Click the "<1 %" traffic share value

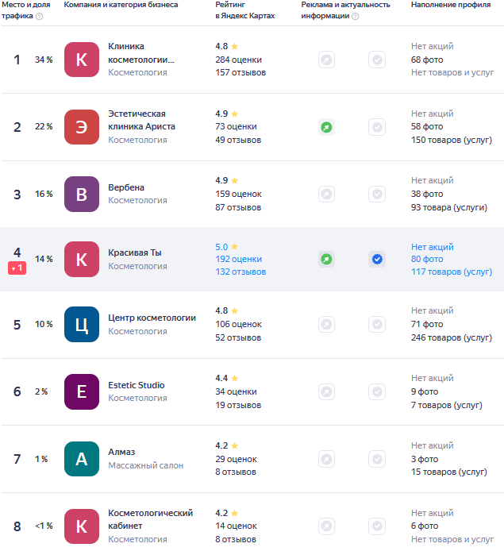(44, 526)
